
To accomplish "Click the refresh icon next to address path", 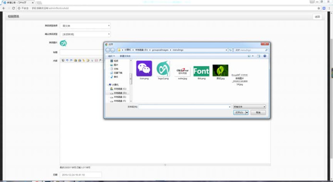I will pos(230,50).
